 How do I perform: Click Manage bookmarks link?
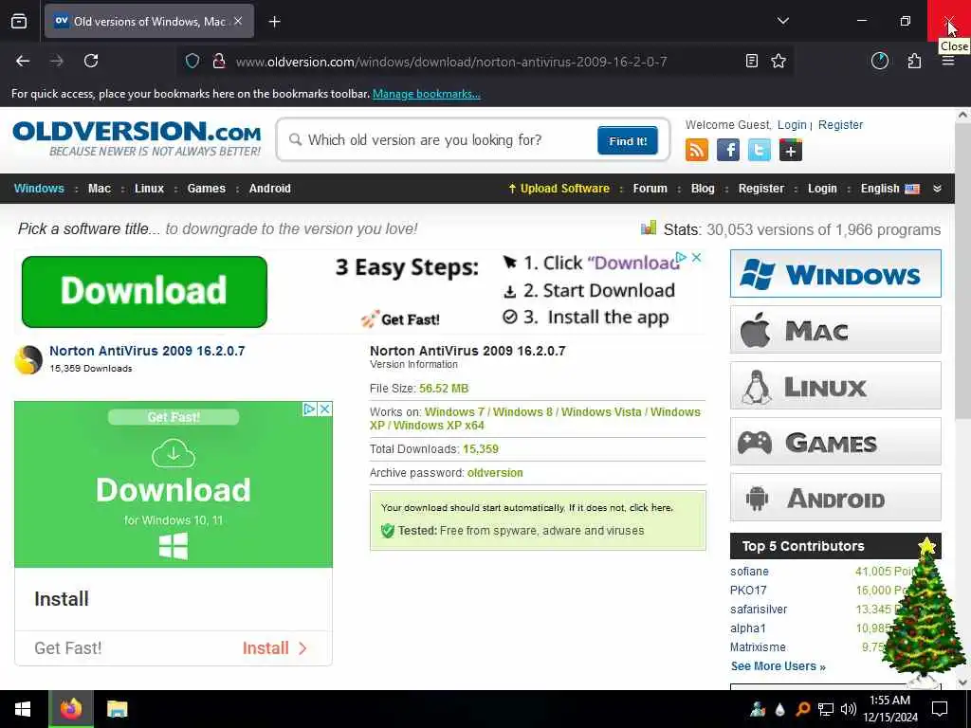426,94
